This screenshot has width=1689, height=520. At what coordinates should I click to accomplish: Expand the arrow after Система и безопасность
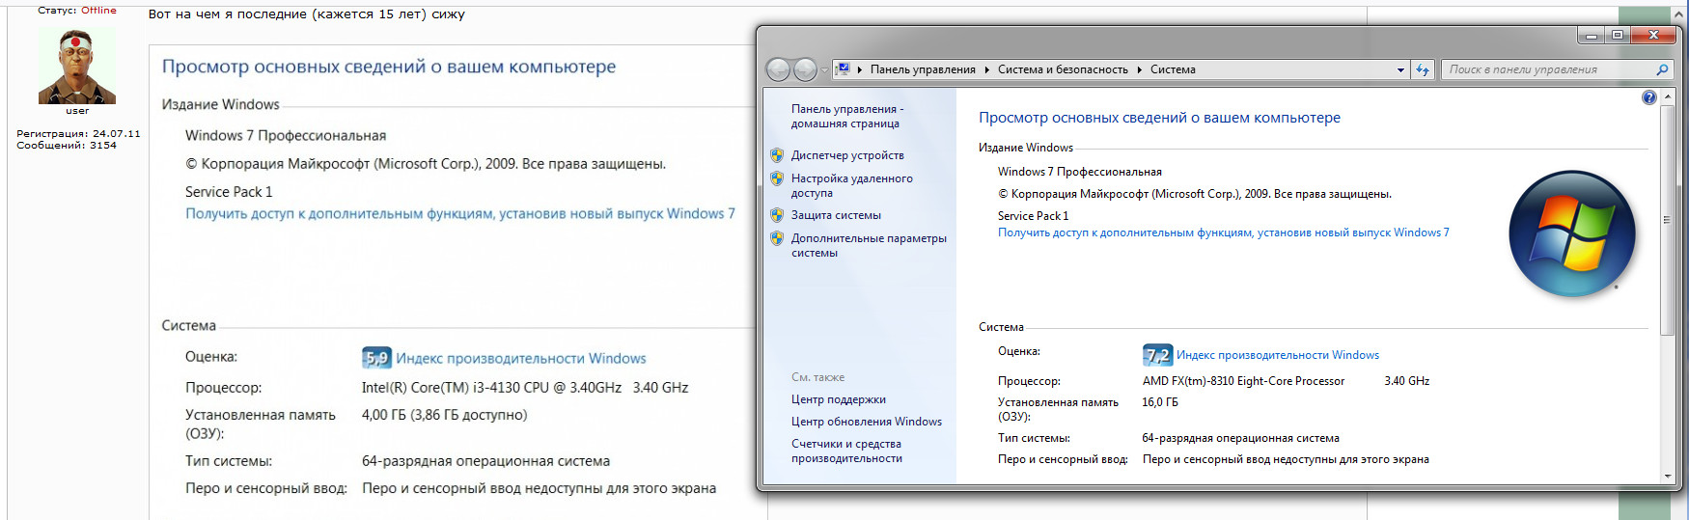tap(1139, 69)
